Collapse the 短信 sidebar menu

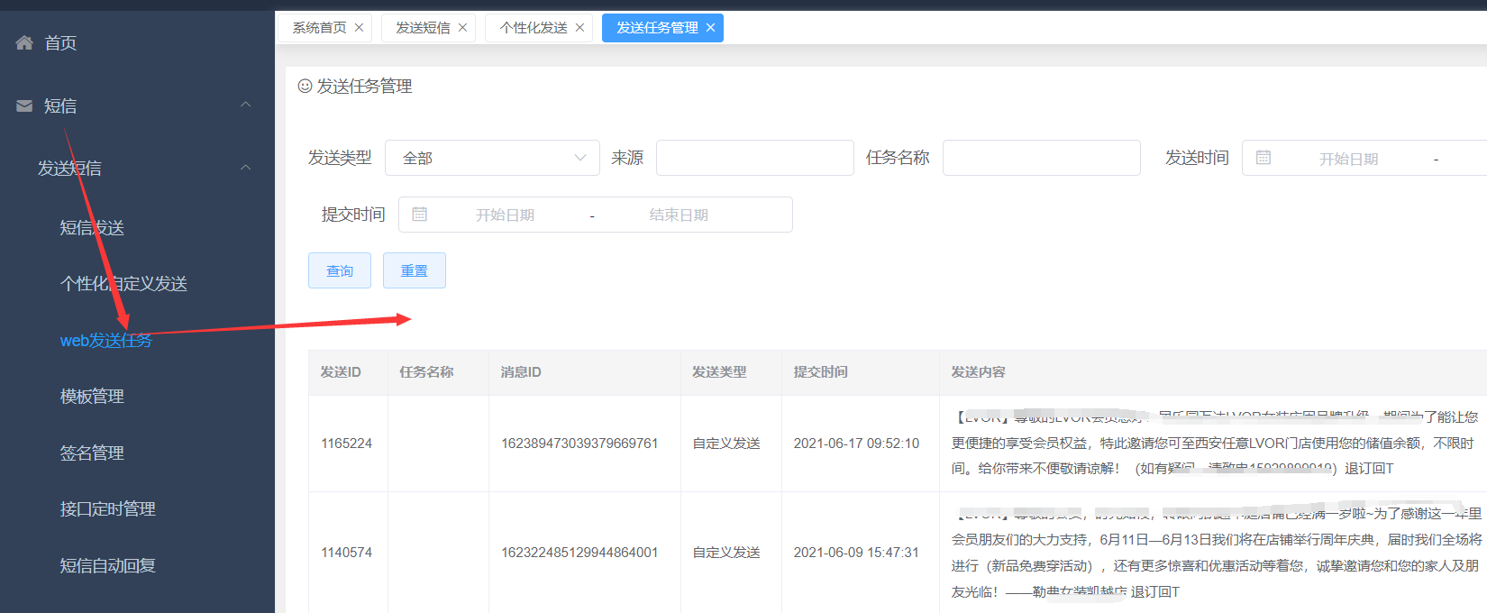click(245, 105)
